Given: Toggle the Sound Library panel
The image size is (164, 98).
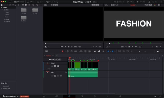Looking at the screenshot, I should pyautogui.click(x=52, y=2).
